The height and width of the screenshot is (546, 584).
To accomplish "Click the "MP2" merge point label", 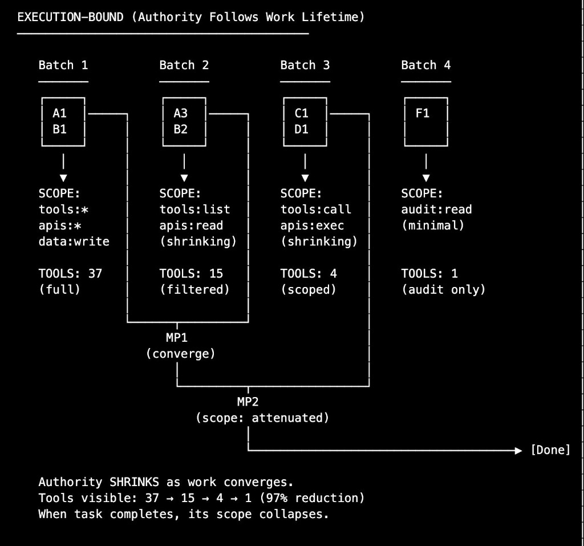I will tap(248, 402).
